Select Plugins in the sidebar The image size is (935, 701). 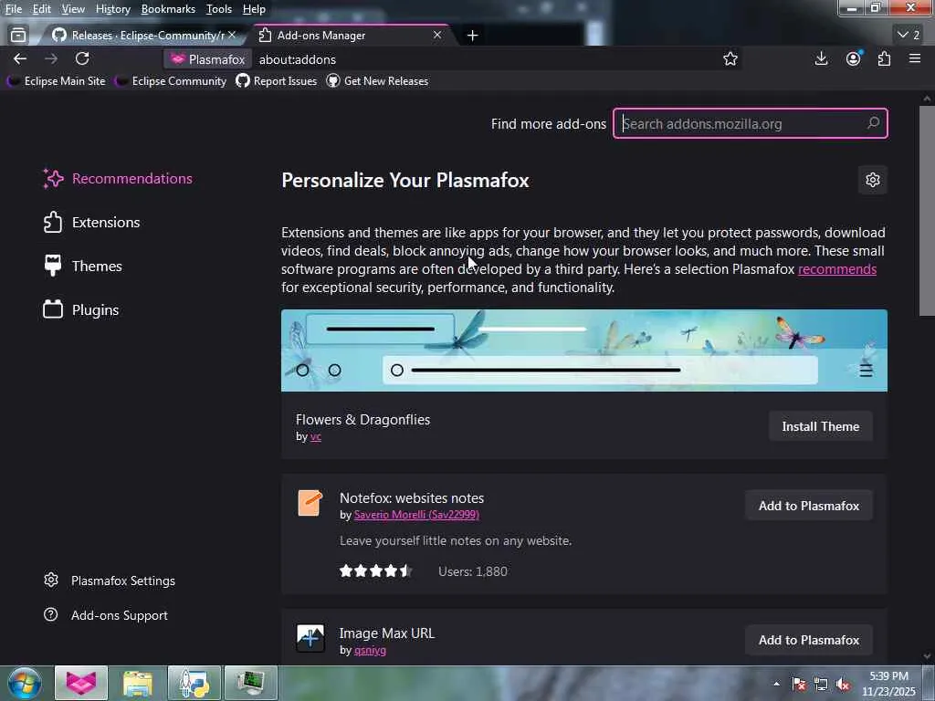pyautogui.click(x=81, y=310)
